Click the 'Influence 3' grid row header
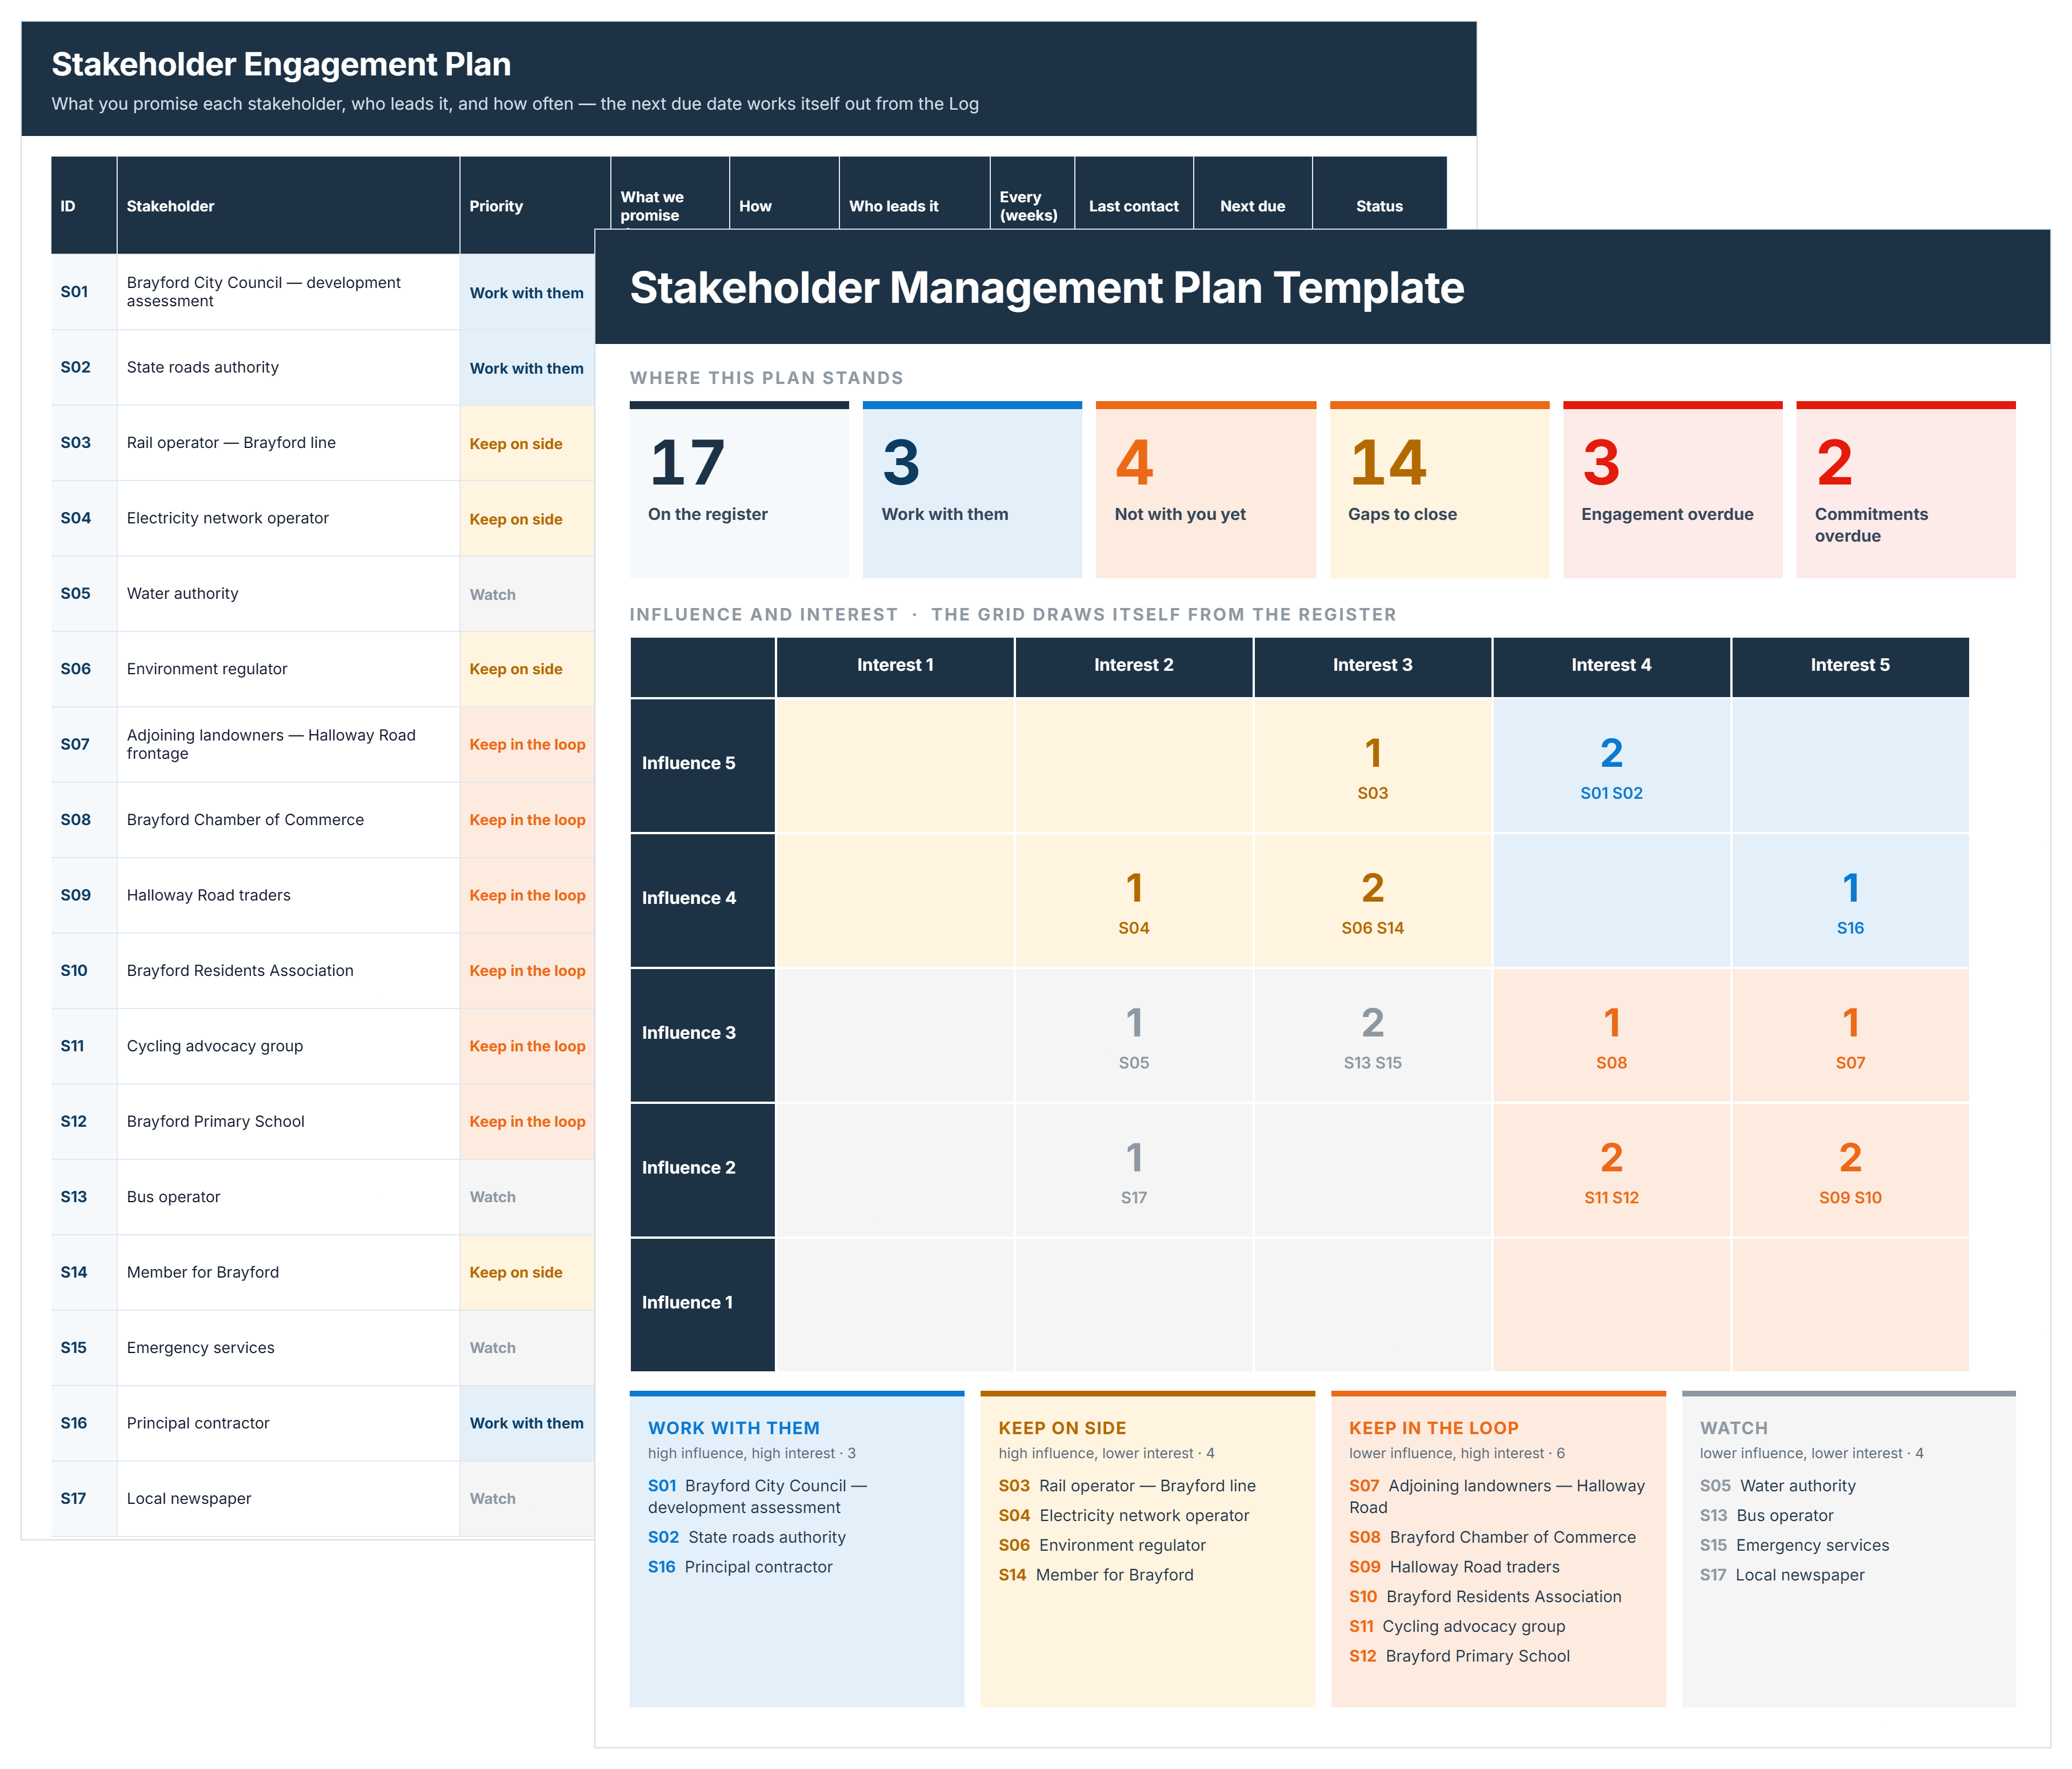 702,1035
